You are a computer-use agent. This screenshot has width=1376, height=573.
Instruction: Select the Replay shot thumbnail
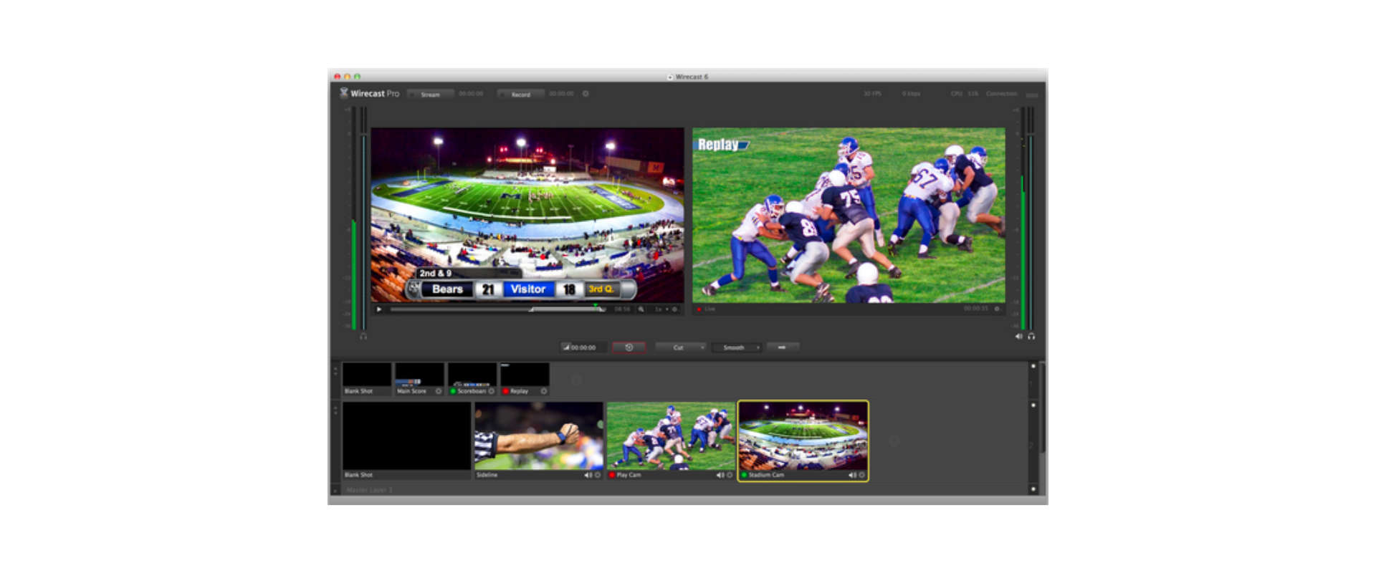525,375
